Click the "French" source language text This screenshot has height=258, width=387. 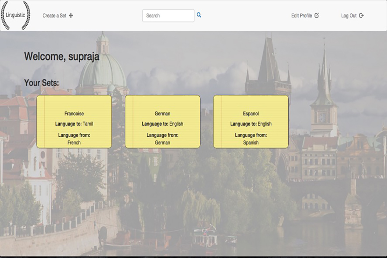pos(74,143)
